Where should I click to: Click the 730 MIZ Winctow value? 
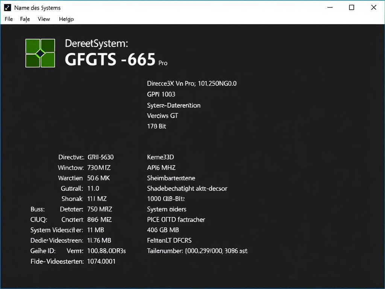pyautogui.click(x=99, y=167)
